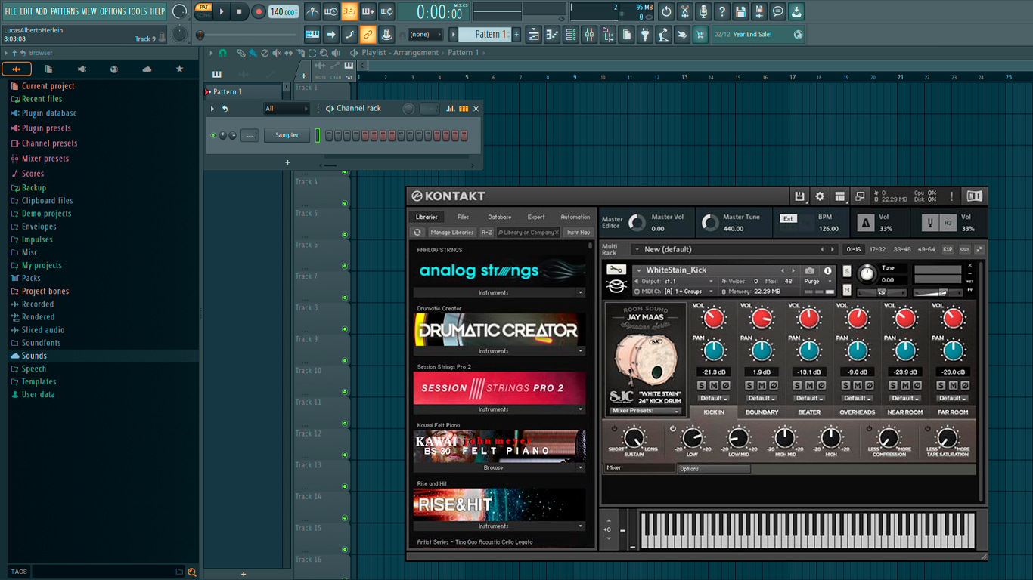Toggle the metronome in FL Studio toolbar
Screen dimensions: 1033x580
click(312, 11)
